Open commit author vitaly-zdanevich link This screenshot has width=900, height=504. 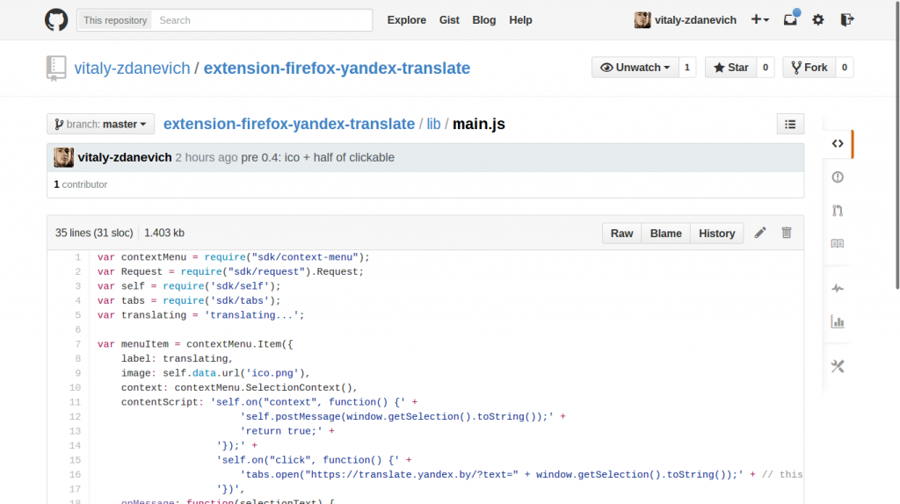[x=125, y=157]
